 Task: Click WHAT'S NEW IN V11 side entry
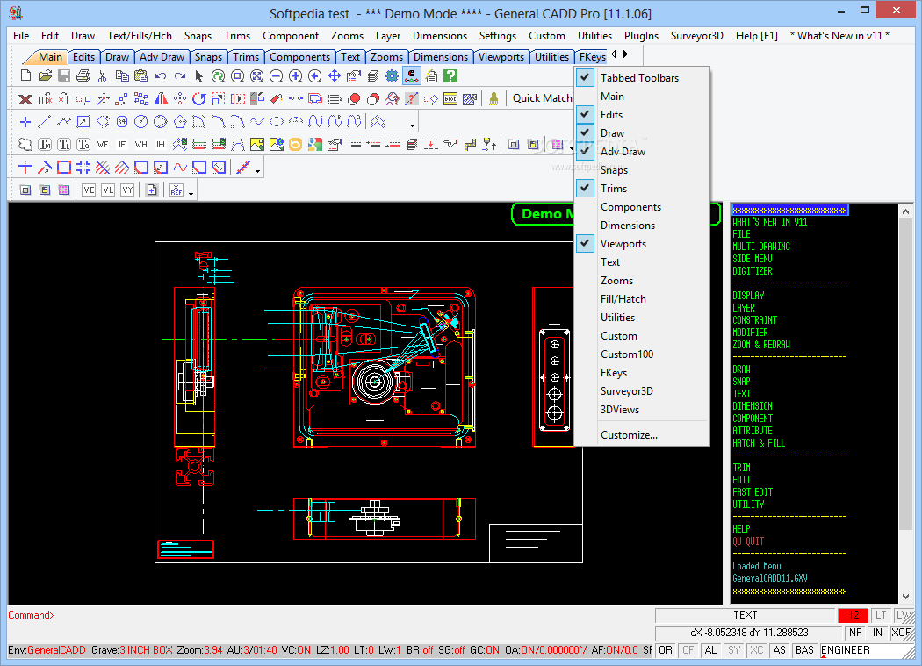point(770,222)
